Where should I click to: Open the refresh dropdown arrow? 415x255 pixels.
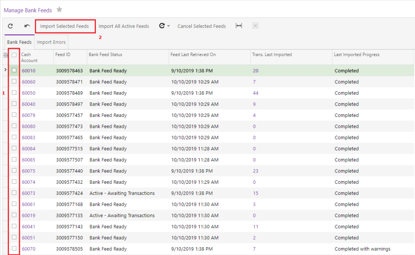click(x=168, y=26)
